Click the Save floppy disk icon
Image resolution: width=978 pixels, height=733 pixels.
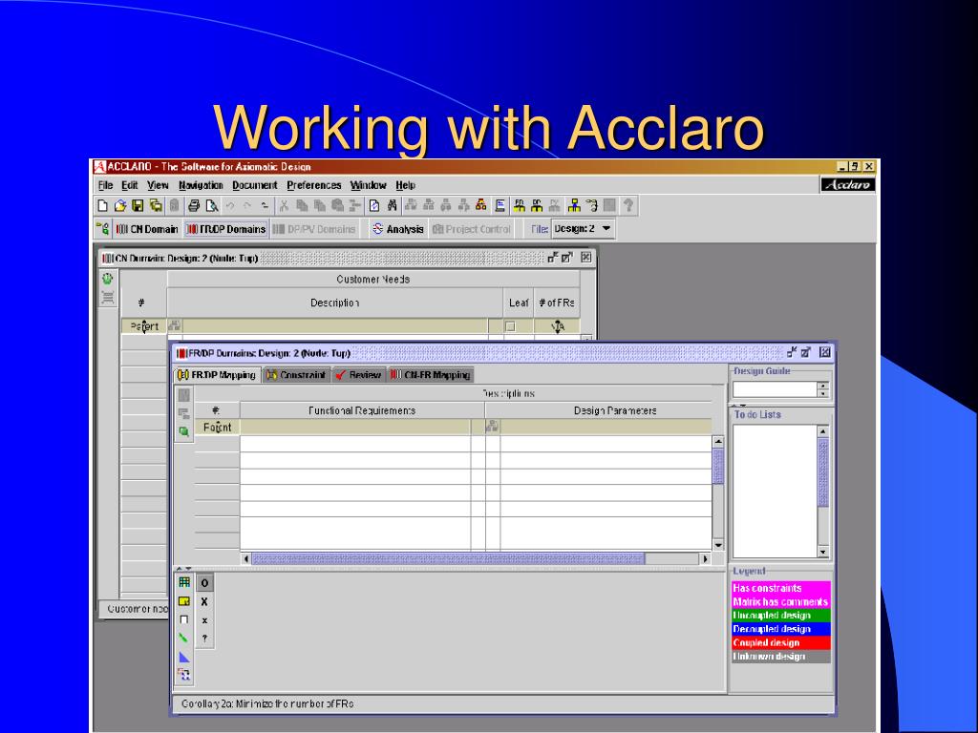click(x=138, y=205)
